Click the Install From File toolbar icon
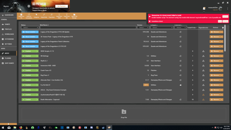The height and width of the screenshot is (130, 231). click(21, 16)
